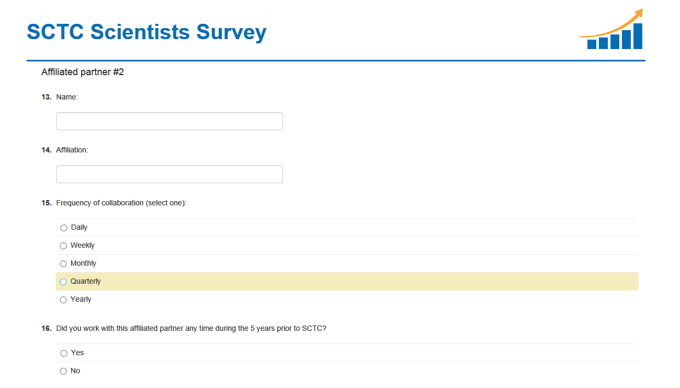
Task: Answer Yes to prior work question
Action: click(64, 353)
